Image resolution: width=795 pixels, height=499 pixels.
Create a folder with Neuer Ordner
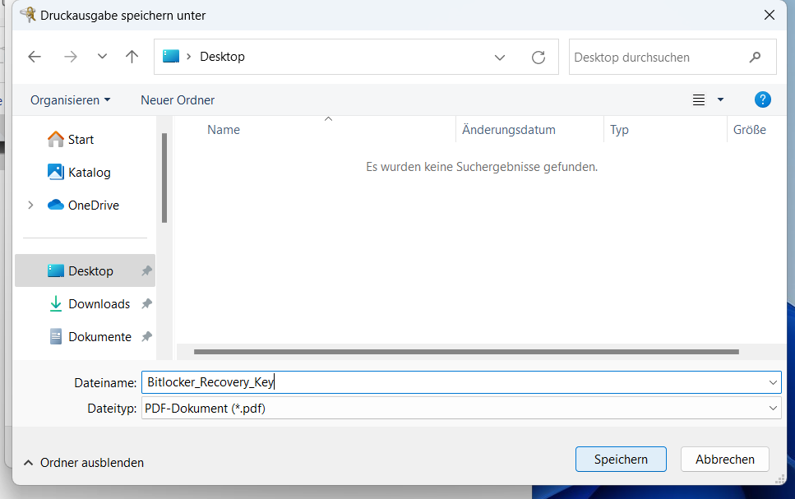tap(178, 100)
